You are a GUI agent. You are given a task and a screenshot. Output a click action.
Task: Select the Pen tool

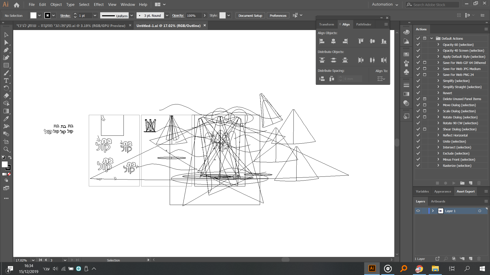coord(6,50)
